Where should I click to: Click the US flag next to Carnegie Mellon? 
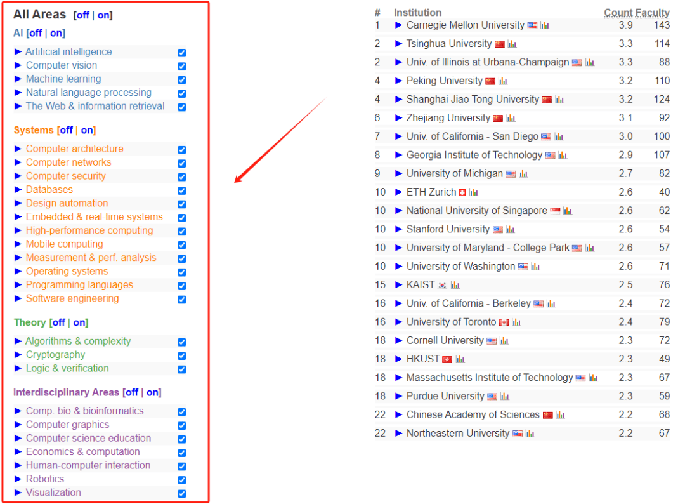click(532, 26)
